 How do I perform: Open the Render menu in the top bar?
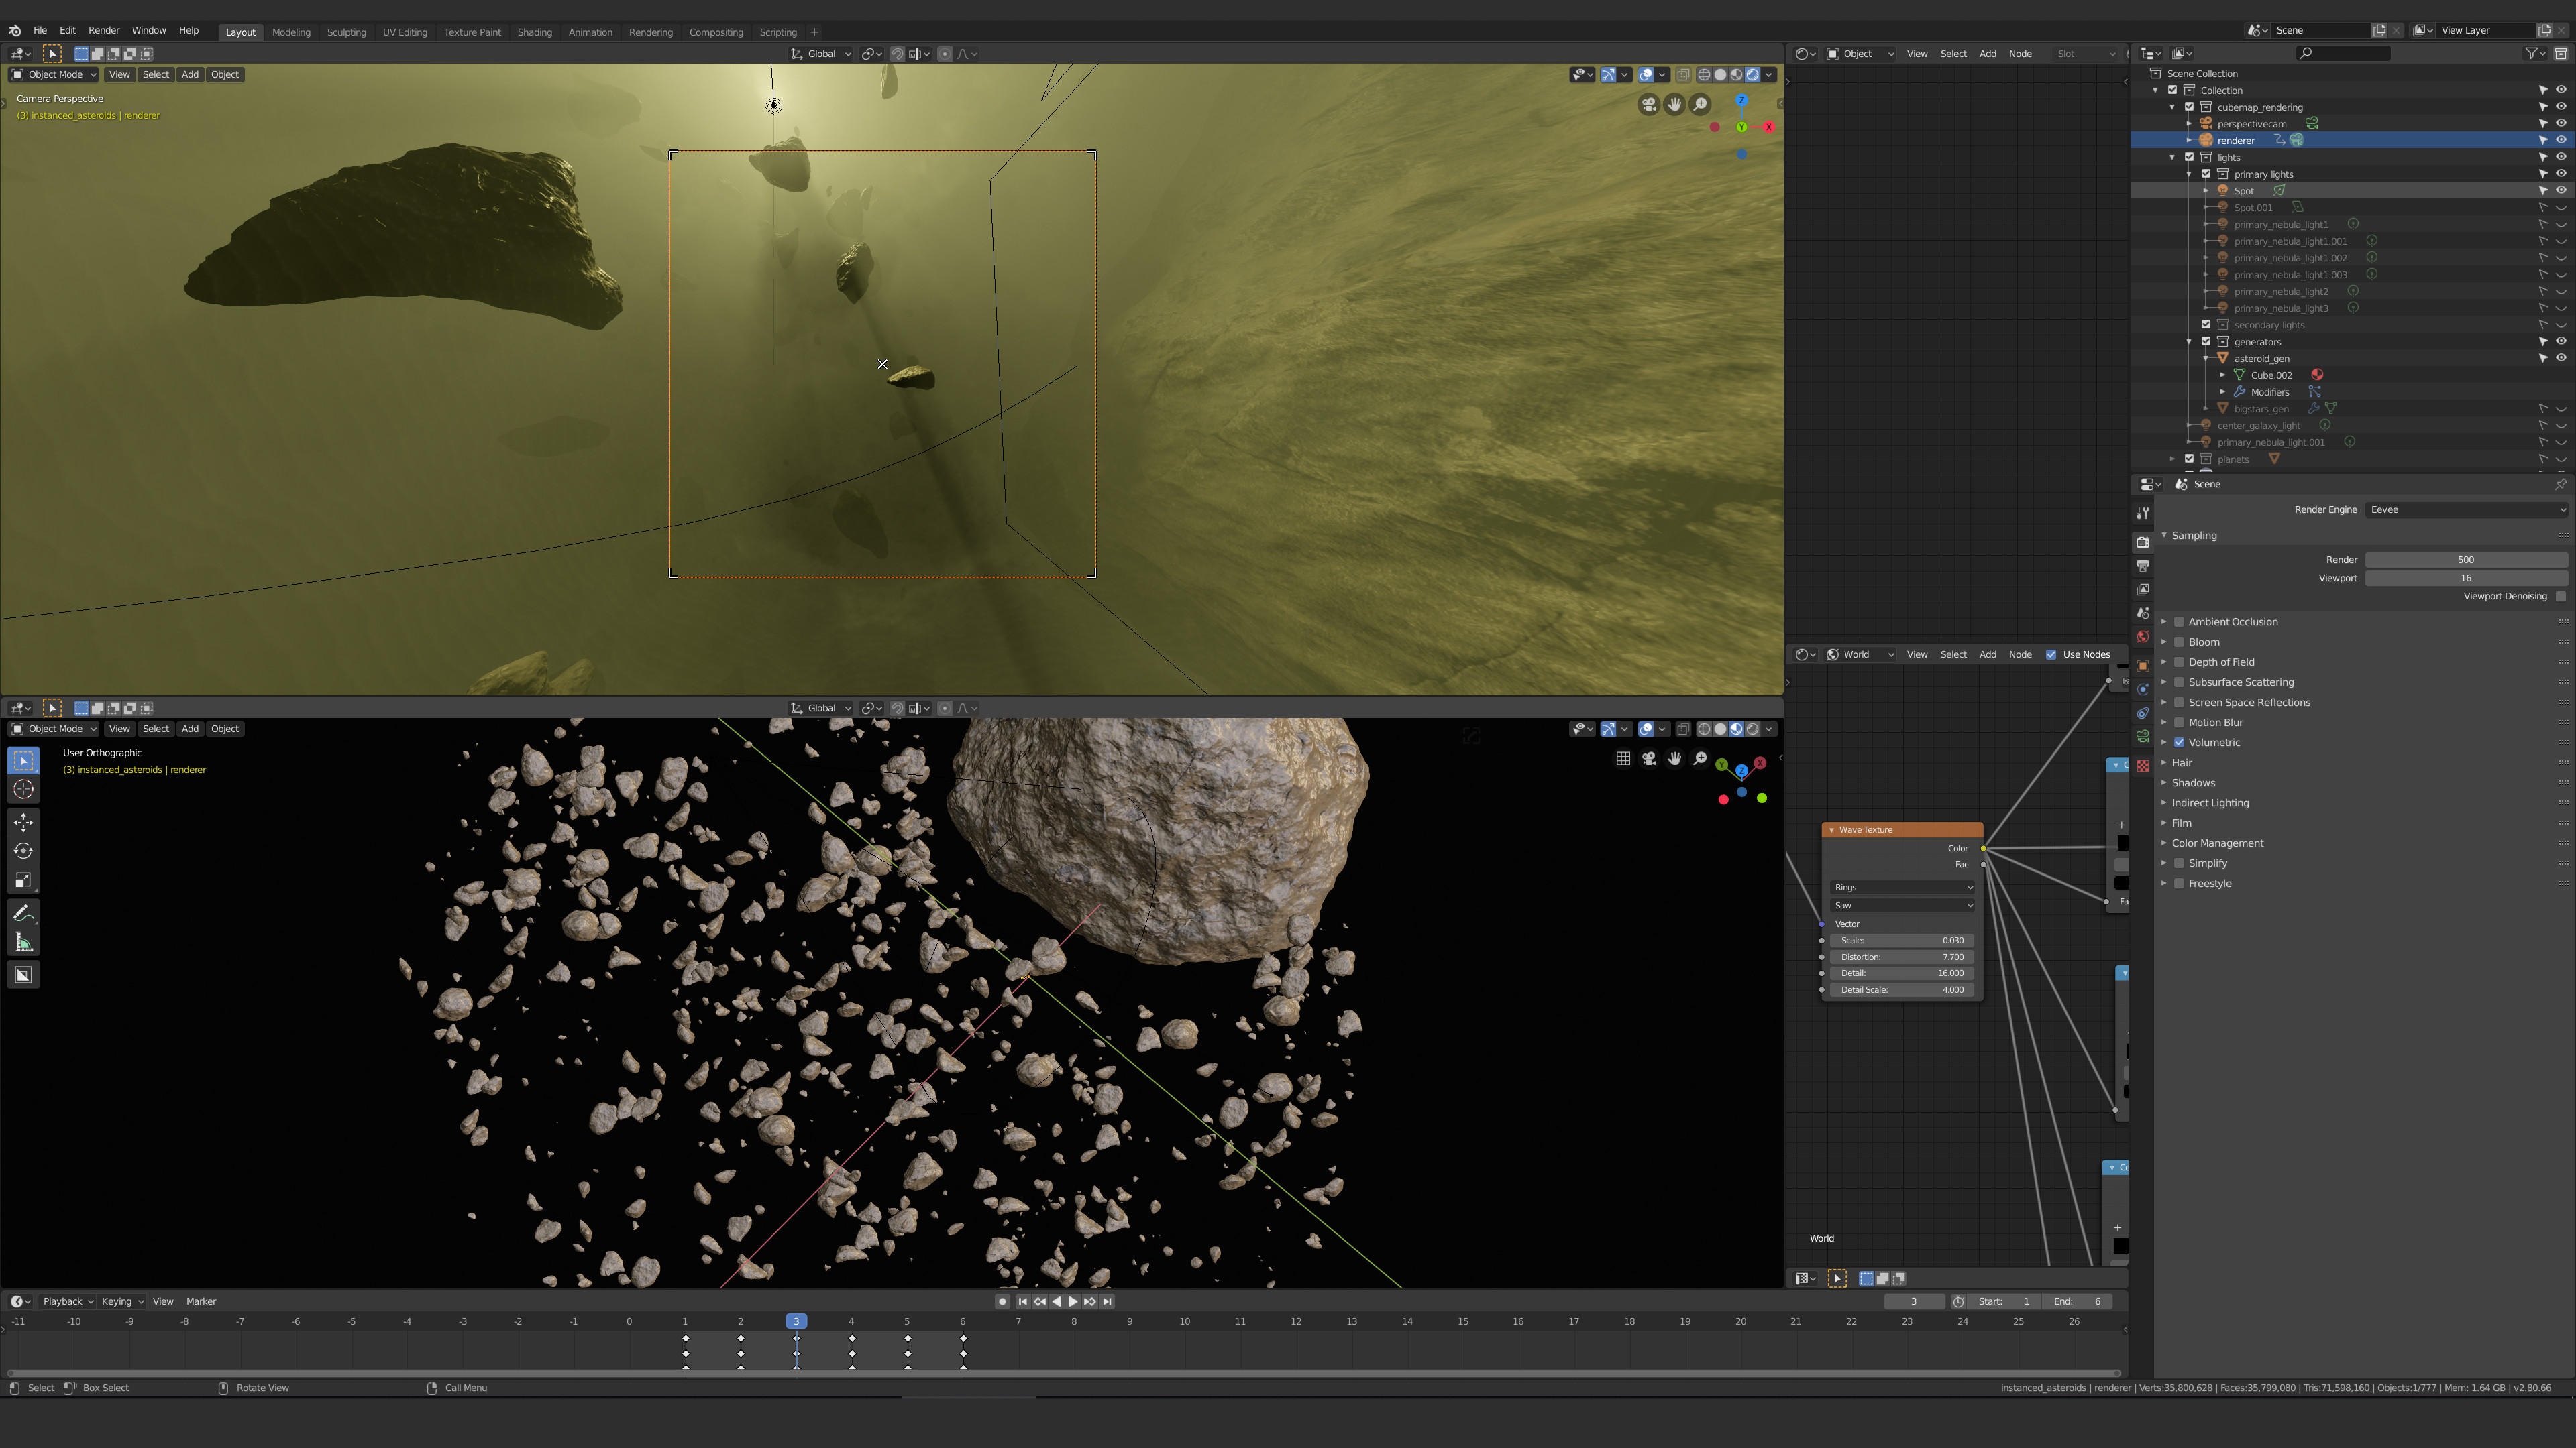click(103, 30)
